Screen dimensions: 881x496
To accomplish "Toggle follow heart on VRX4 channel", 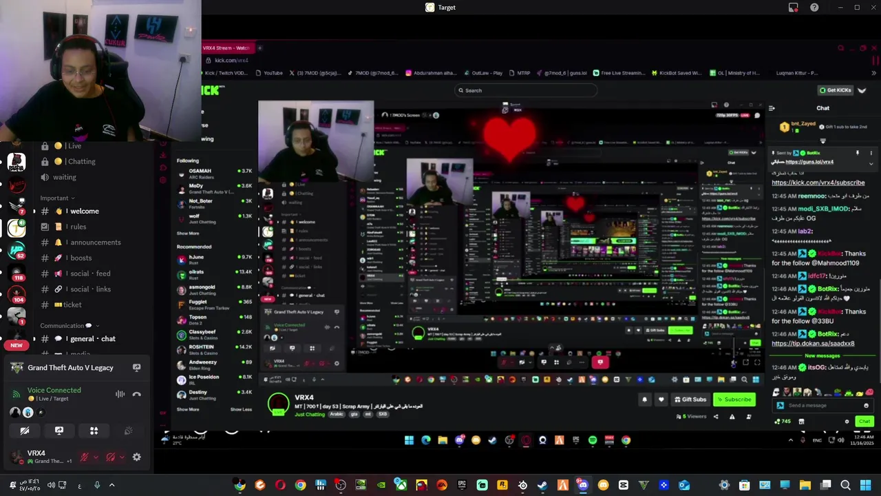I will pyautogui.click(x=661, y=400).
